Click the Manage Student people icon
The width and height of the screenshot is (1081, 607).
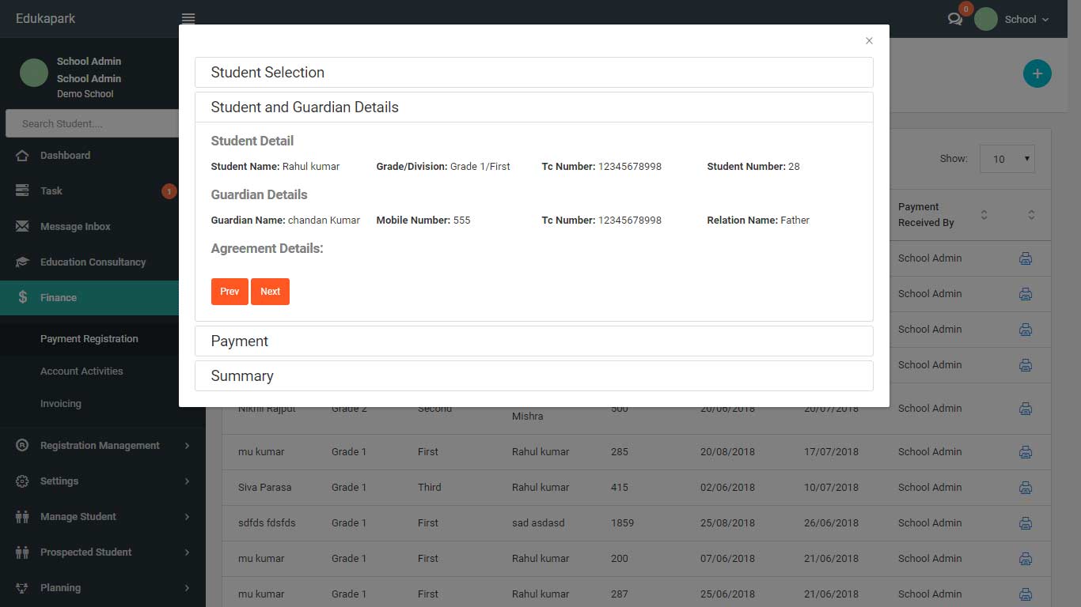coord(22,516)
